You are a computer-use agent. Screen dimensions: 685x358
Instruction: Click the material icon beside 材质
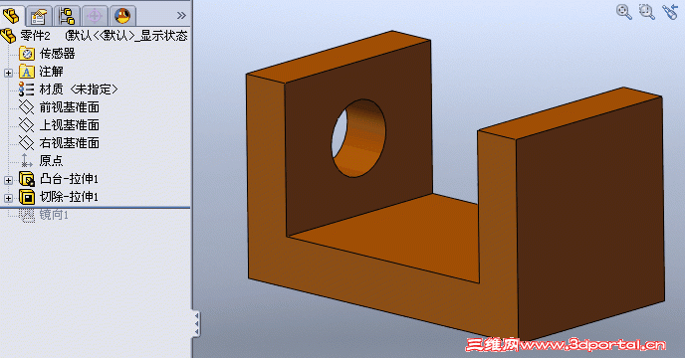pyautogui.click(x=26, y=89)
